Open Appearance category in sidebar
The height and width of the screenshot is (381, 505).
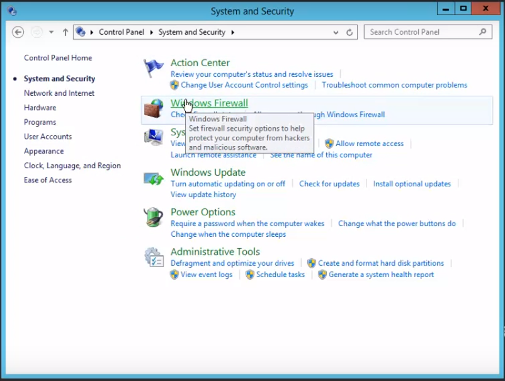[x=44, y=151]
